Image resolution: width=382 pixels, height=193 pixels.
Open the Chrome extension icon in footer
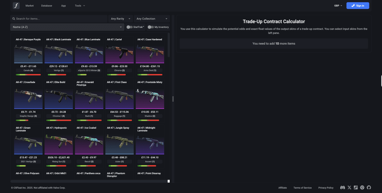(362, 187)
